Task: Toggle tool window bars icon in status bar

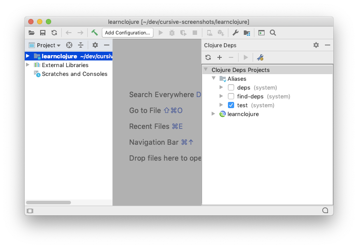Action: 30,211
